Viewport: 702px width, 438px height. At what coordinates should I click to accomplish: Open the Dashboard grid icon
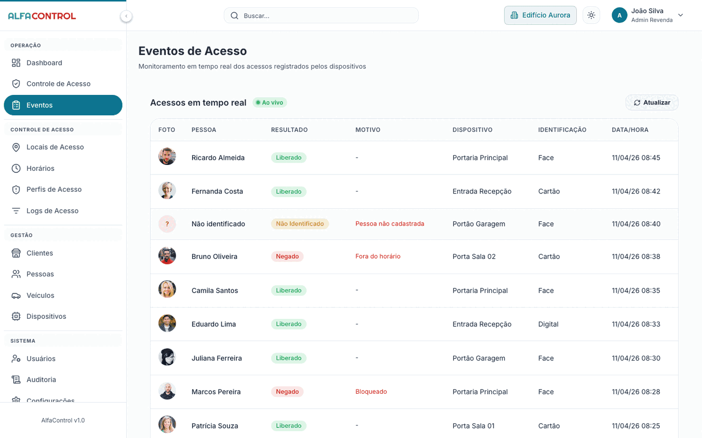click(x=16, y=63)
